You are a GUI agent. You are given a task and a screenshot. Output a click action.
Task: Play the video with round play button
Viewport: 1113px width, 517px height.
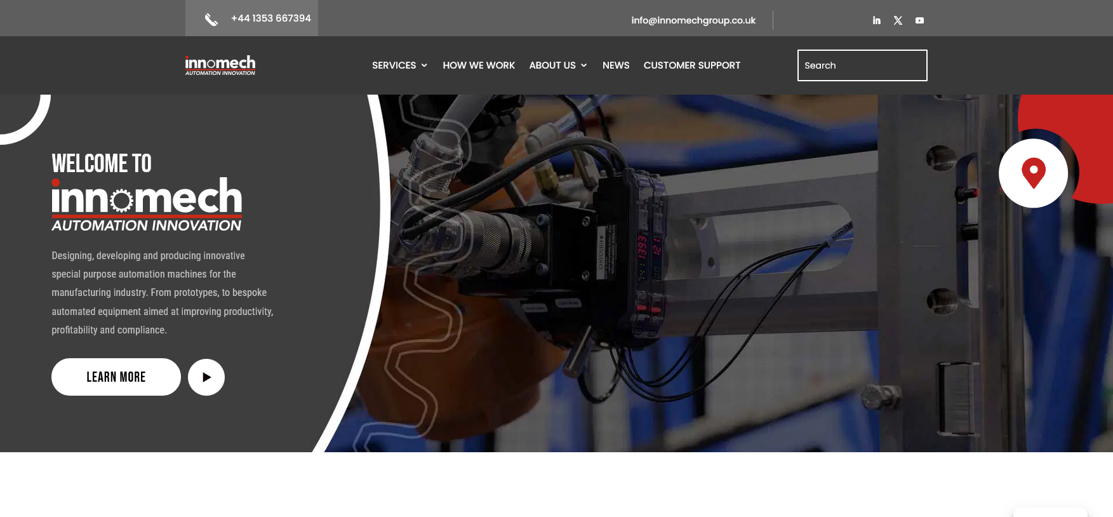pyautogui.click(x=206, y=377)
